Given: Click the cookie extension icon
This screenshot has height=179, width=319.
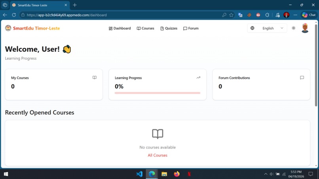Looking at the screenshot, I should (x=249, y=15).
